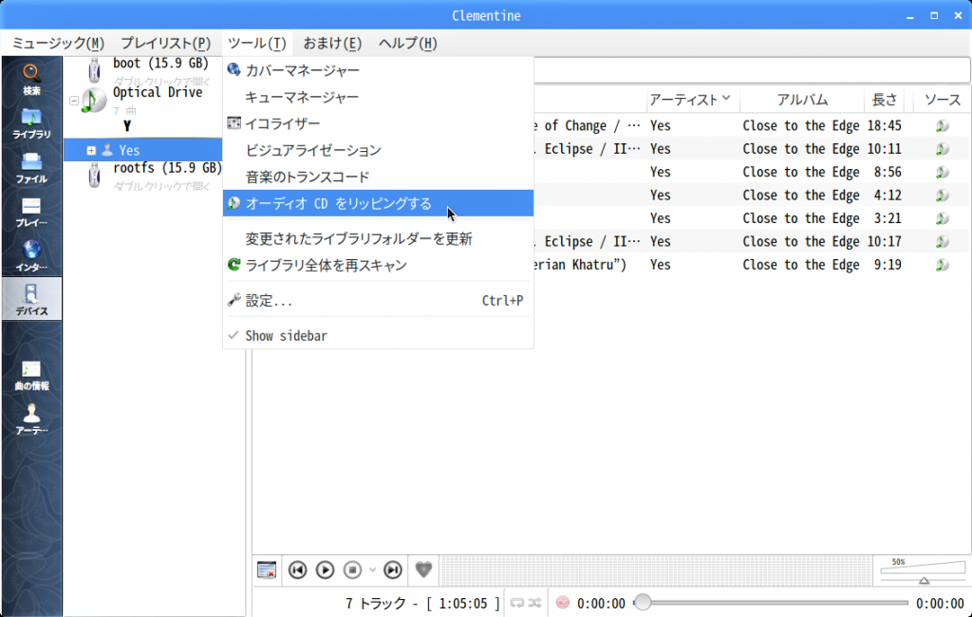972x617 pixels.
Task: Close the ツール(T) menu
Action: click(256, 44)
